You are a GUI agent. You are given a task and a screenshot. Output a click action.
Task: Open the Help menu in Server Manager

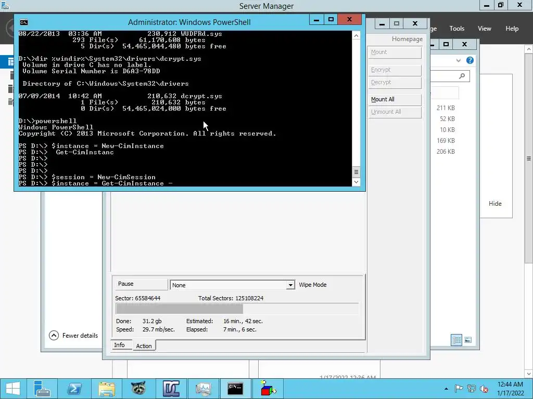coord(512,29)
